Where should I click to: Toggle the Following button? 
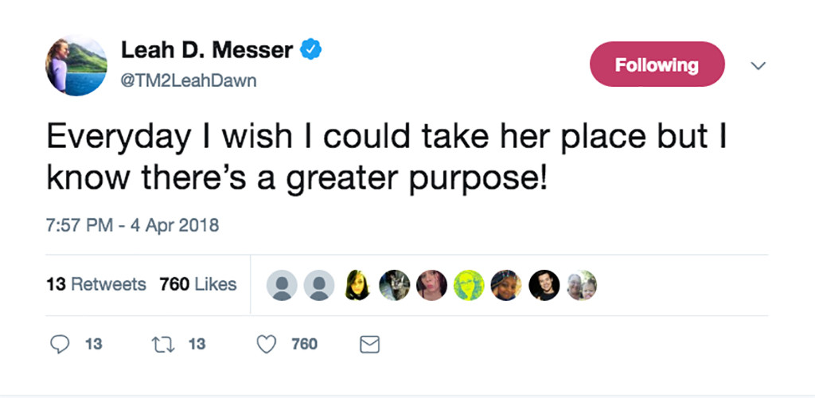coord(657,64)
